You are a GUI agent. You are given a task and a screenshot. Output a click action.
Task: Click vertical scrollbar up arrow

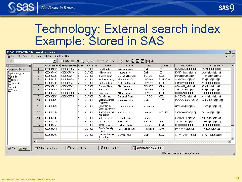coord(232,65)
